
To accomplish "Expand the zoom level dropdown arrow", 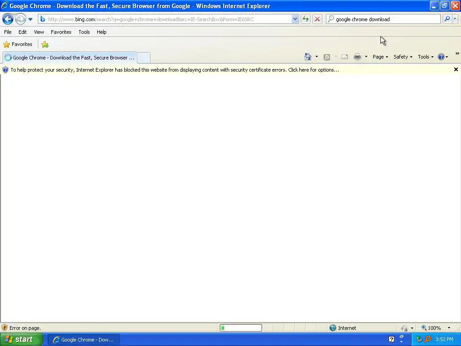I will (449, 328).
